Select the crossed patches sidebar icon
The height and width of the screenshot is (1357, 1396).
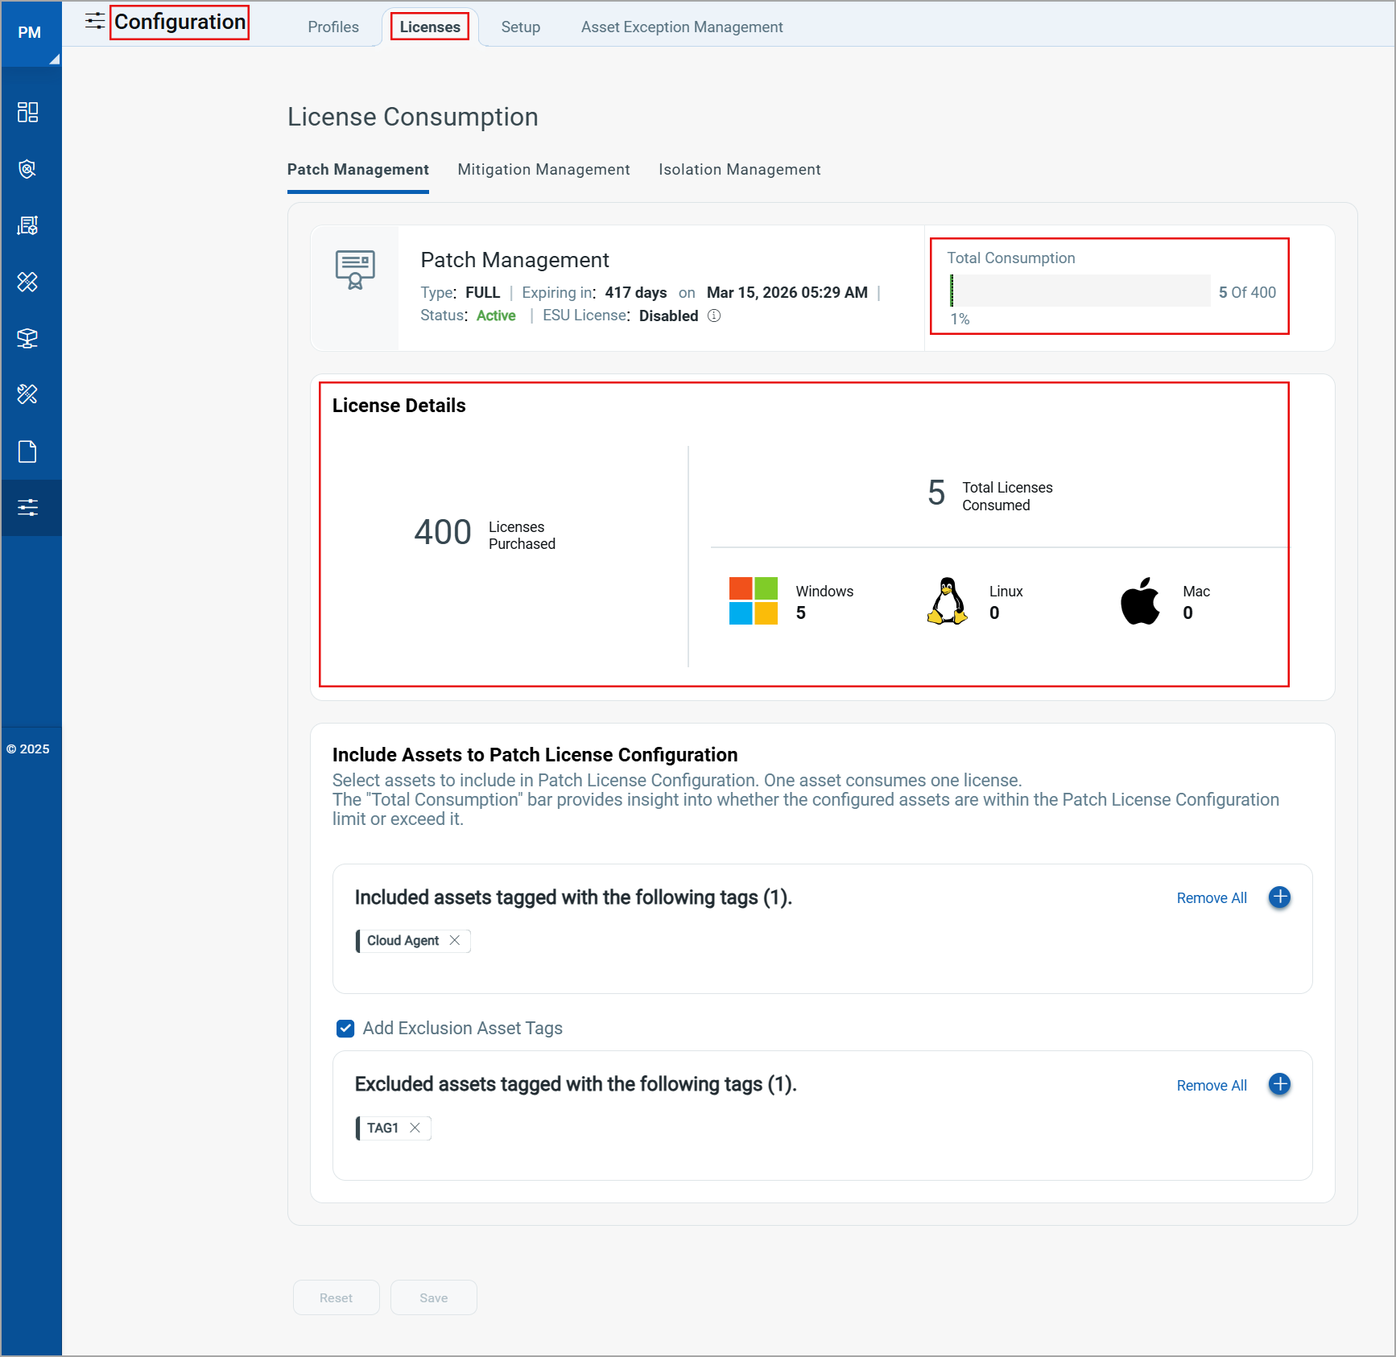(28, 283)
